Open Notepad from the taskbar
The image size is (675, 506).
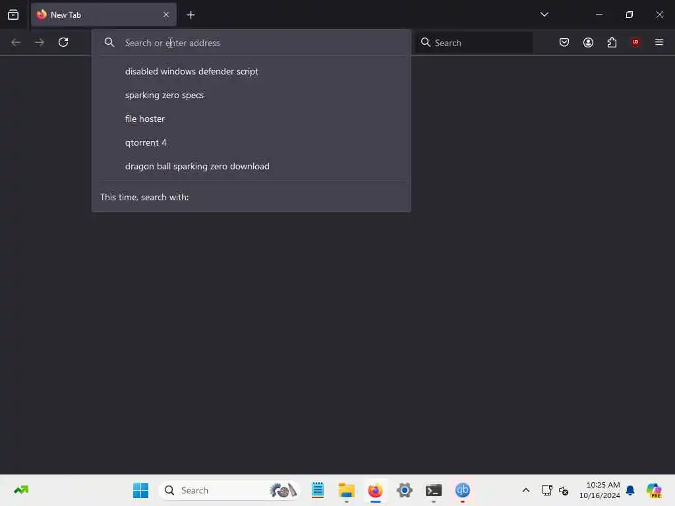[x=318, y=490]
